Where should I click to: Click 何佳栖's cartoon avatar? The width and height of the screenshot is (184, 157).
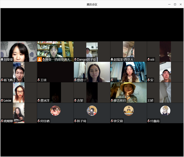click(x=55, y=111)
